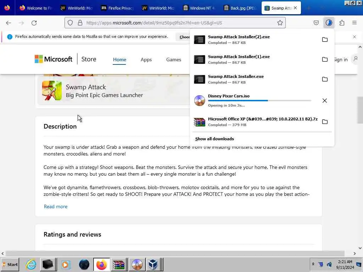Dismiss the Firefox data notification bar
The width and height of the screenshot is (363, 272).
354,37
